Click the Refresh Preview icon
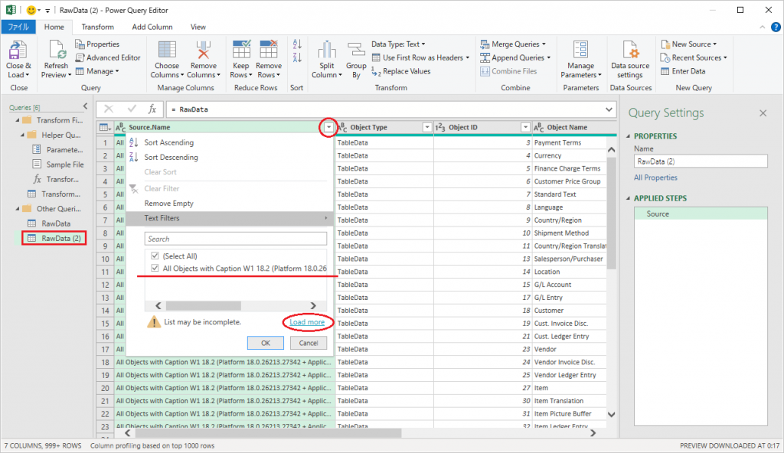Image resolution: width=784 pixels, height=453 pixels. click(x=56, y=51)
